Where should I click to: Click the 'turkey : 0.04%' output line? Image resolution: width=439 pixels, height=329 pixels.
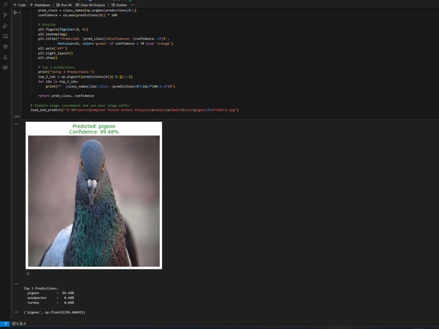point(50,303)
